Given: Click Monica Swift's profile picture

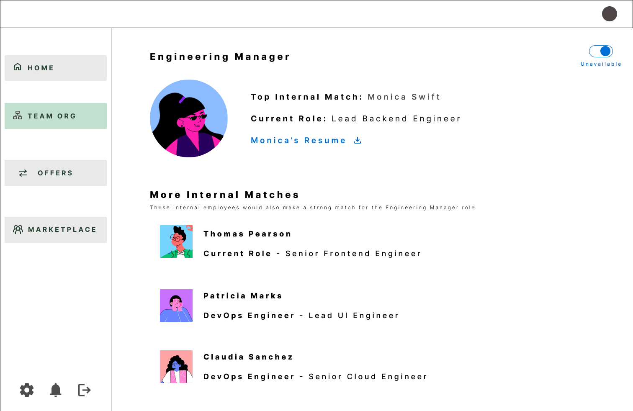Looking at the screenshot, I should (x=189, y=118).
